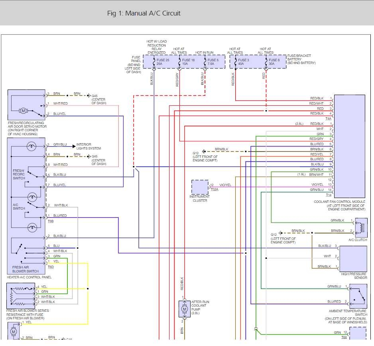Select the high pressure sensor block

352,259
